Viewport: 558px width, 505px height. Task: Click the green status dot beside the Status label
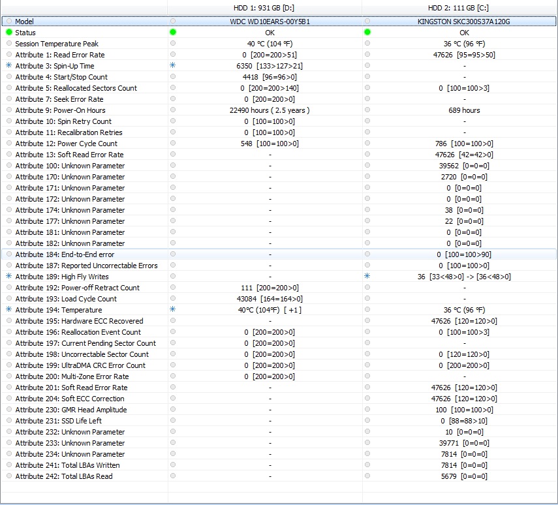pyautogui.click(x=9, y=32)
